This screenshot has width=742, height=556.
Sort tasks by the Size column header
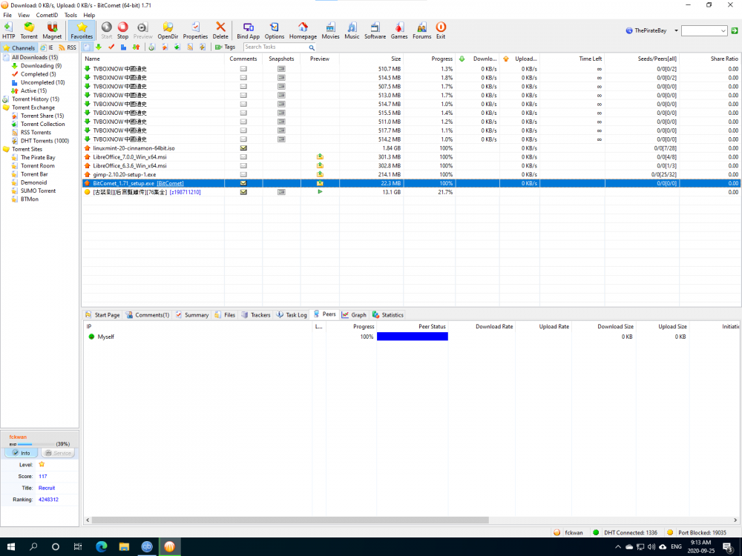click(371, 59)
